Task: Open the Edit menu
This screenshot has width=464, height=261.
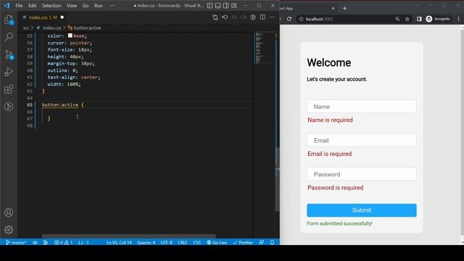Action: coord(32,6)
